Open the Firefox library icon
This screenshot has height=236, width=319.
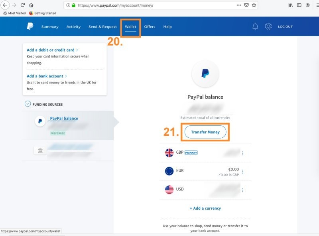click(291, 5)
